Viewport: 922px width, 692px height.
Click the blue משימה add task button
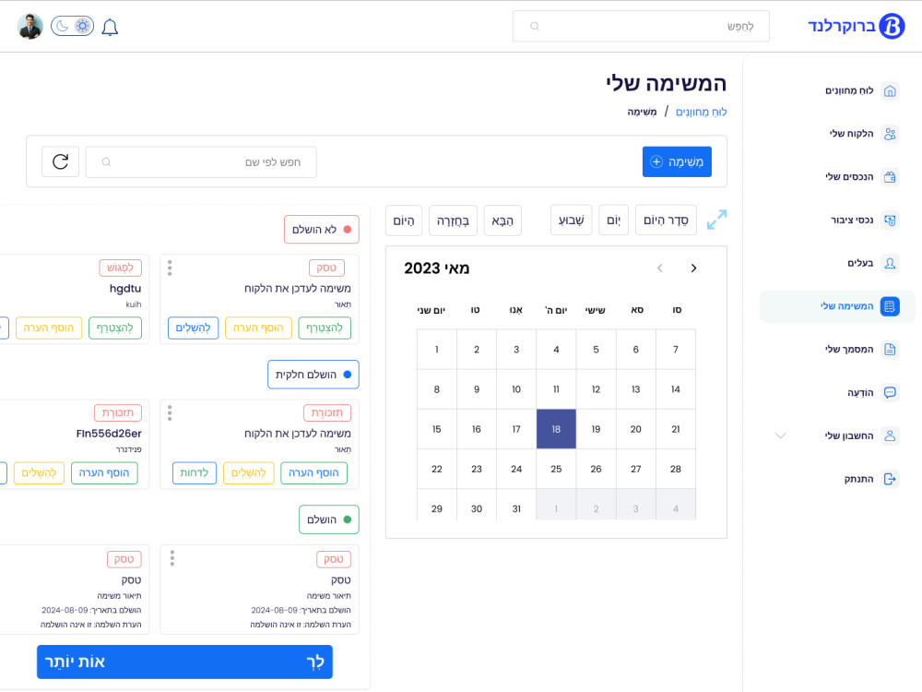(677, 161)
